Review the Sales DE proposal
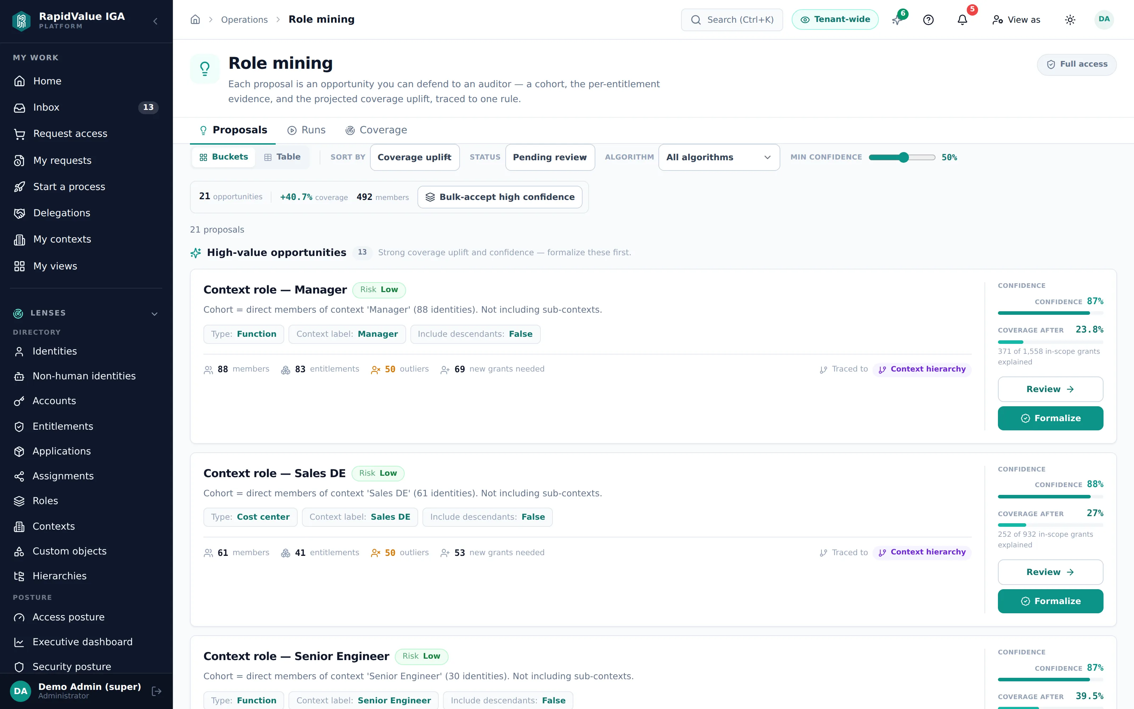1134x709 pixels. click(x=1050, y=572)
